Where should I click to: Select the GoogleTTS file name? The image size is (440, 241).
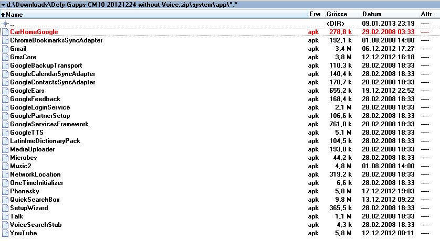[27, 133]
